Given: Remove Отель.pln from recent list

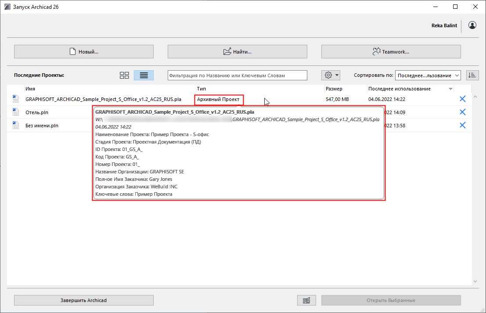Looking at the screenshot, I should 462,112.
